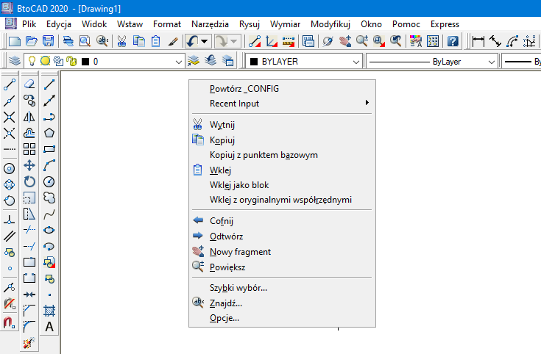Viewport: 541px width, 354px height.
Task: Select the Erase tool
Action: [30, 84]
